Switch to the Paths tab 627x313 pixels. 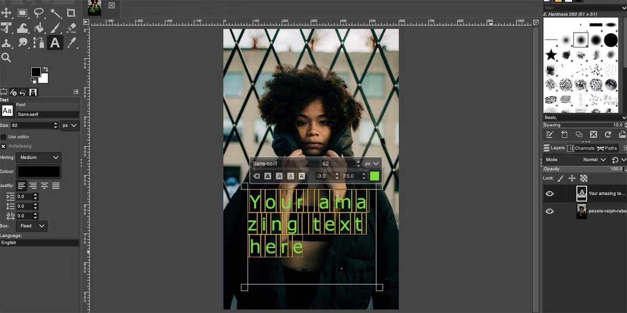(x=607, y=148)
